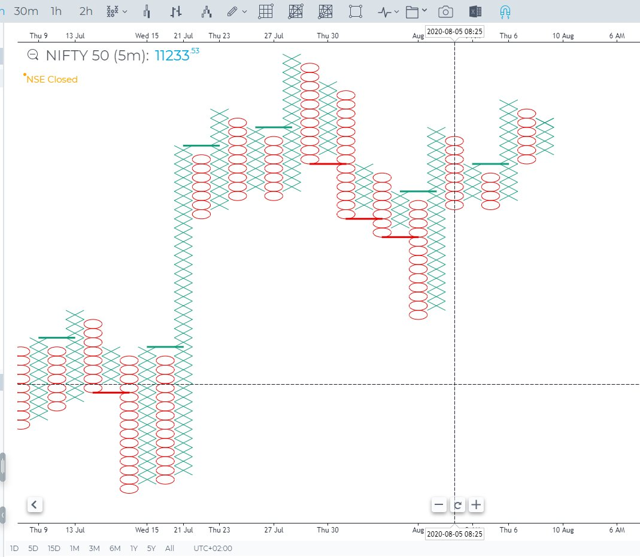Viewport: 640px width, 557px height.
Task: Select the OHLC bar chart icon
Action: tap(176, 11)
